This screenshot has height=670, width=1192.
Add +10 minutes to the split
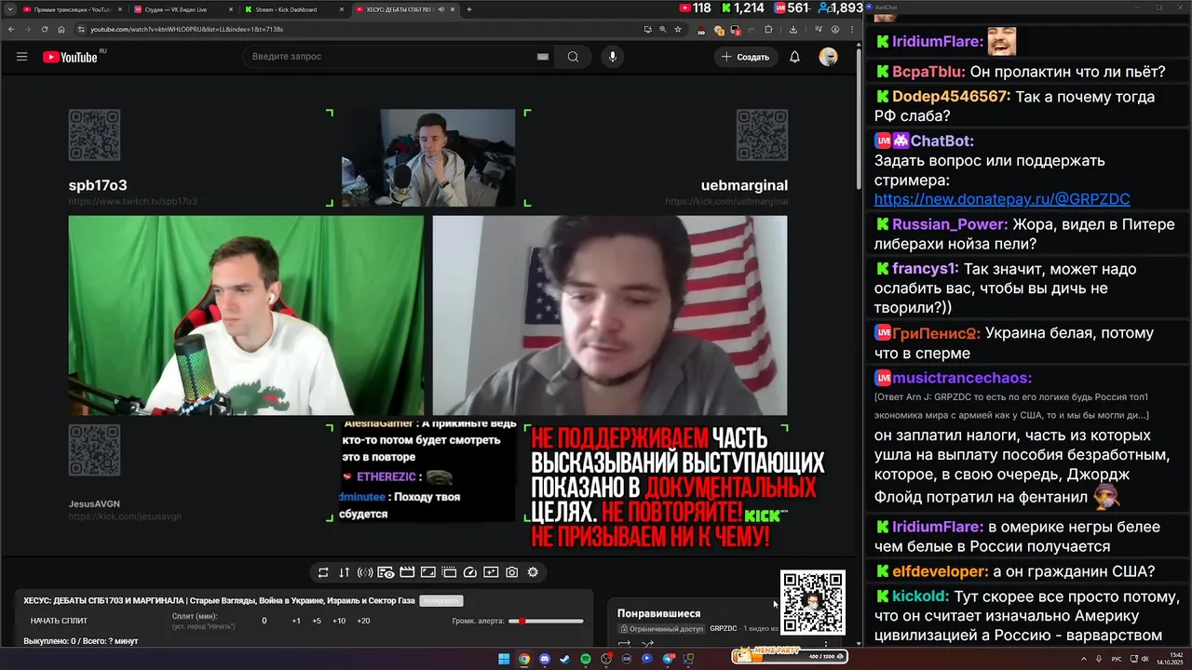coord(339,621)
